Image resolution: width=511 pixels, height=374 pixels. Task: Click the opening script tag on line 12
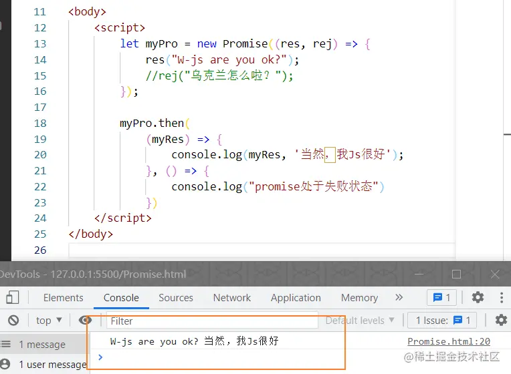tap(120, 28)
